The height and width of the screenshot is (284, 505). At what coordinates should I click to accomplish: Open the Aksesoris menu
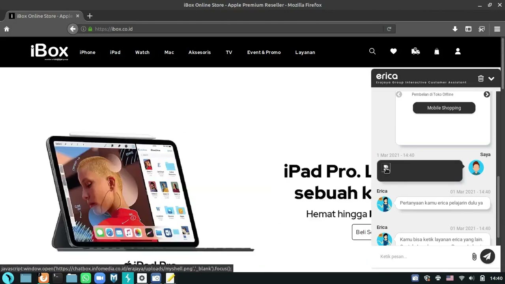click(200, 52)
